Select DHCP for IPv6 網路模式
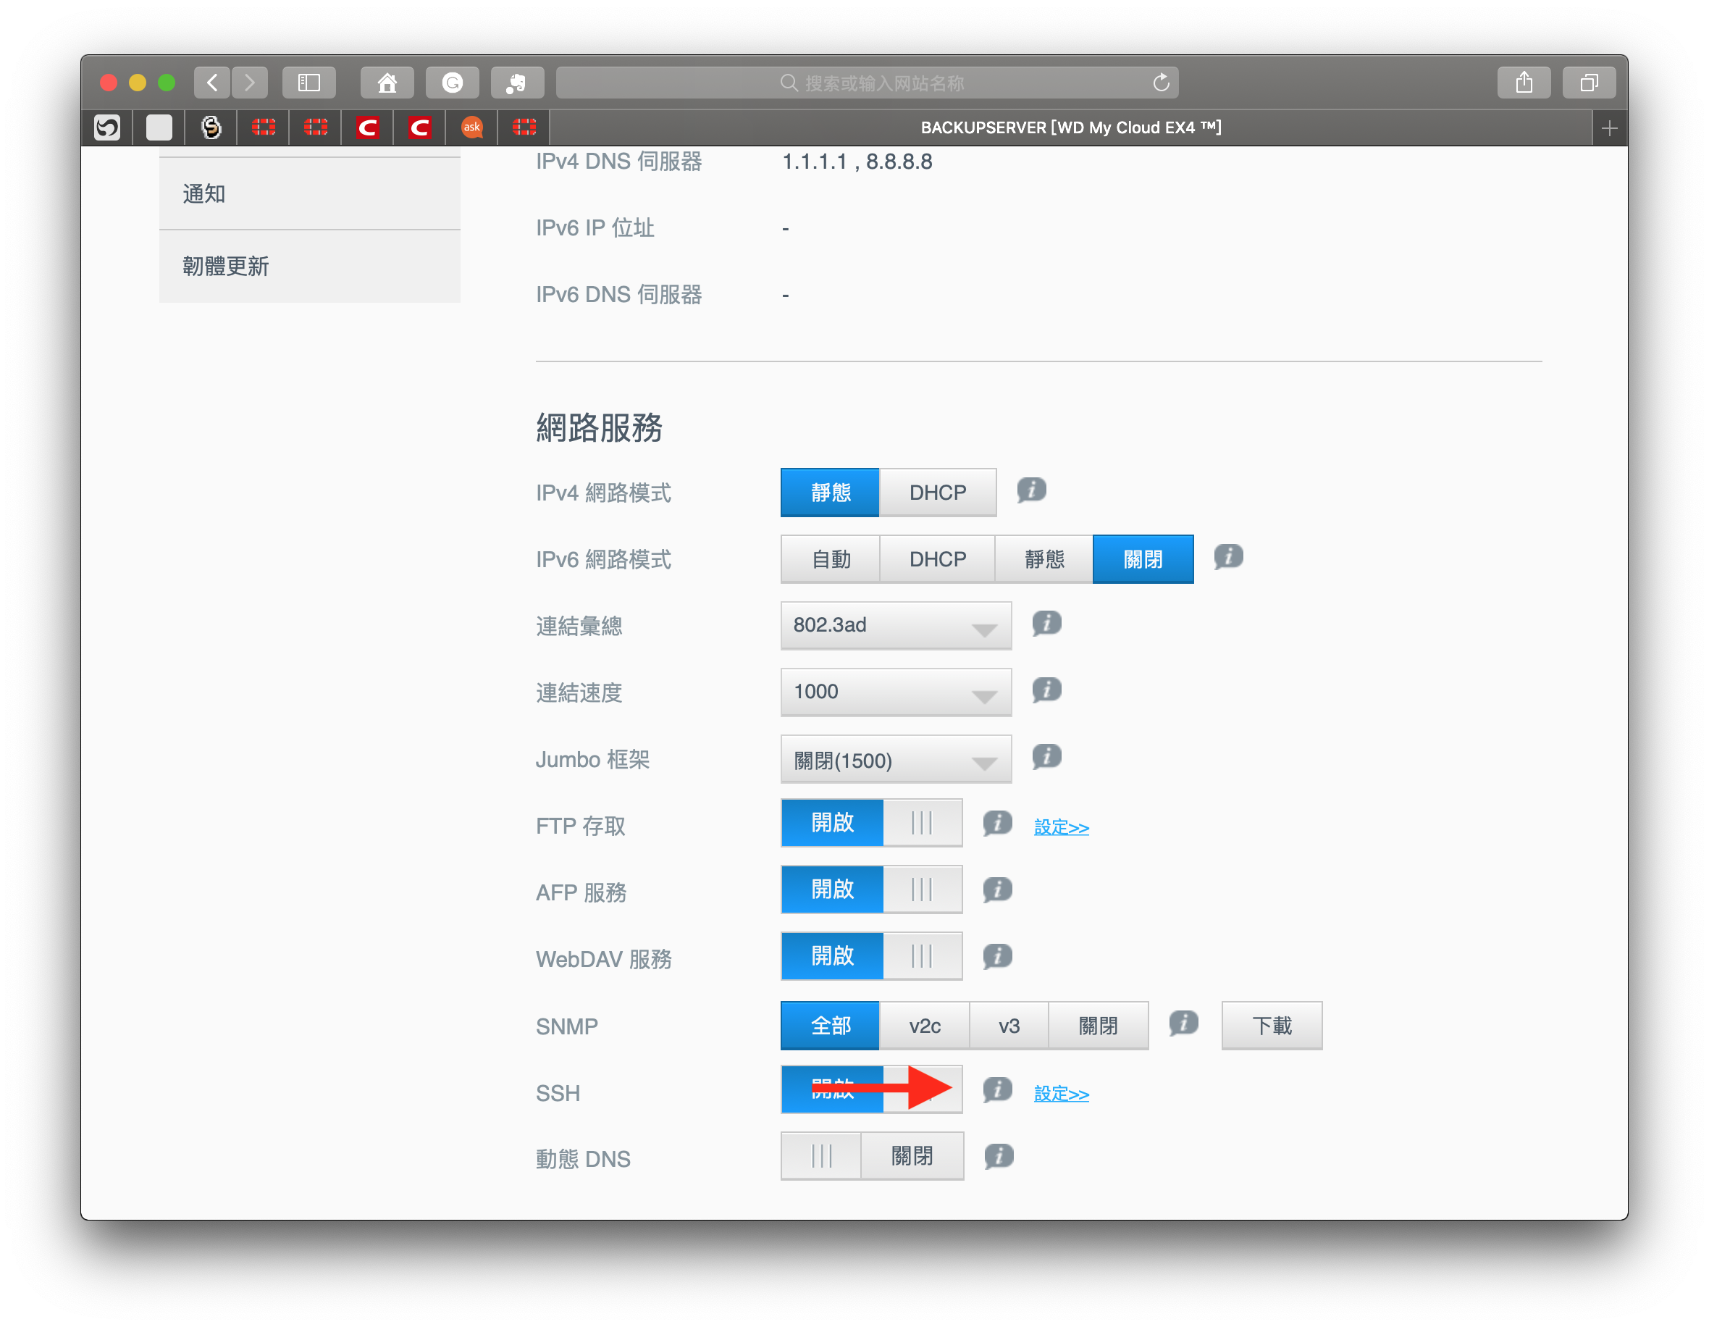The height and width of the screenshot is (1327, 1709). [x=938, y=559]
